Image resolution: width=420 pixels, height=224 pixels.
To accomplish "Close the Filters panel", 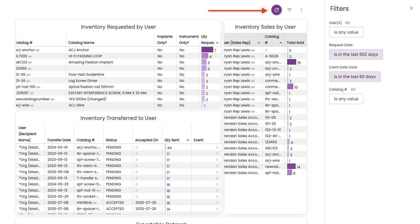I will pos(411,8).
